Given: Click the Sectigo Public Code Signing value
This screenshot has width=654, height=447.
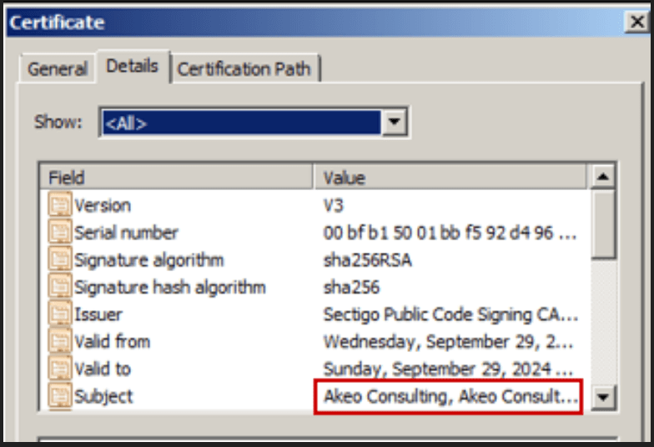Looking at the screenshot, I should coord(450,314).
